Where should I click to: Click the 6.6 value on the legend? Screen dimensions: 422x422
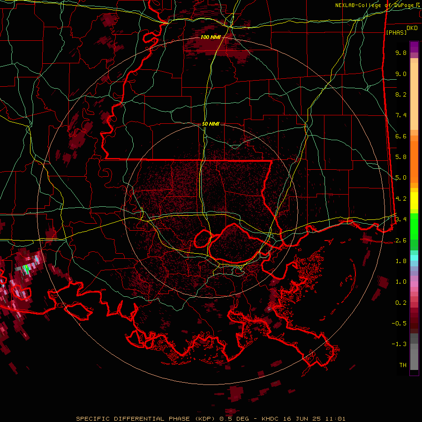pos(401,136)
